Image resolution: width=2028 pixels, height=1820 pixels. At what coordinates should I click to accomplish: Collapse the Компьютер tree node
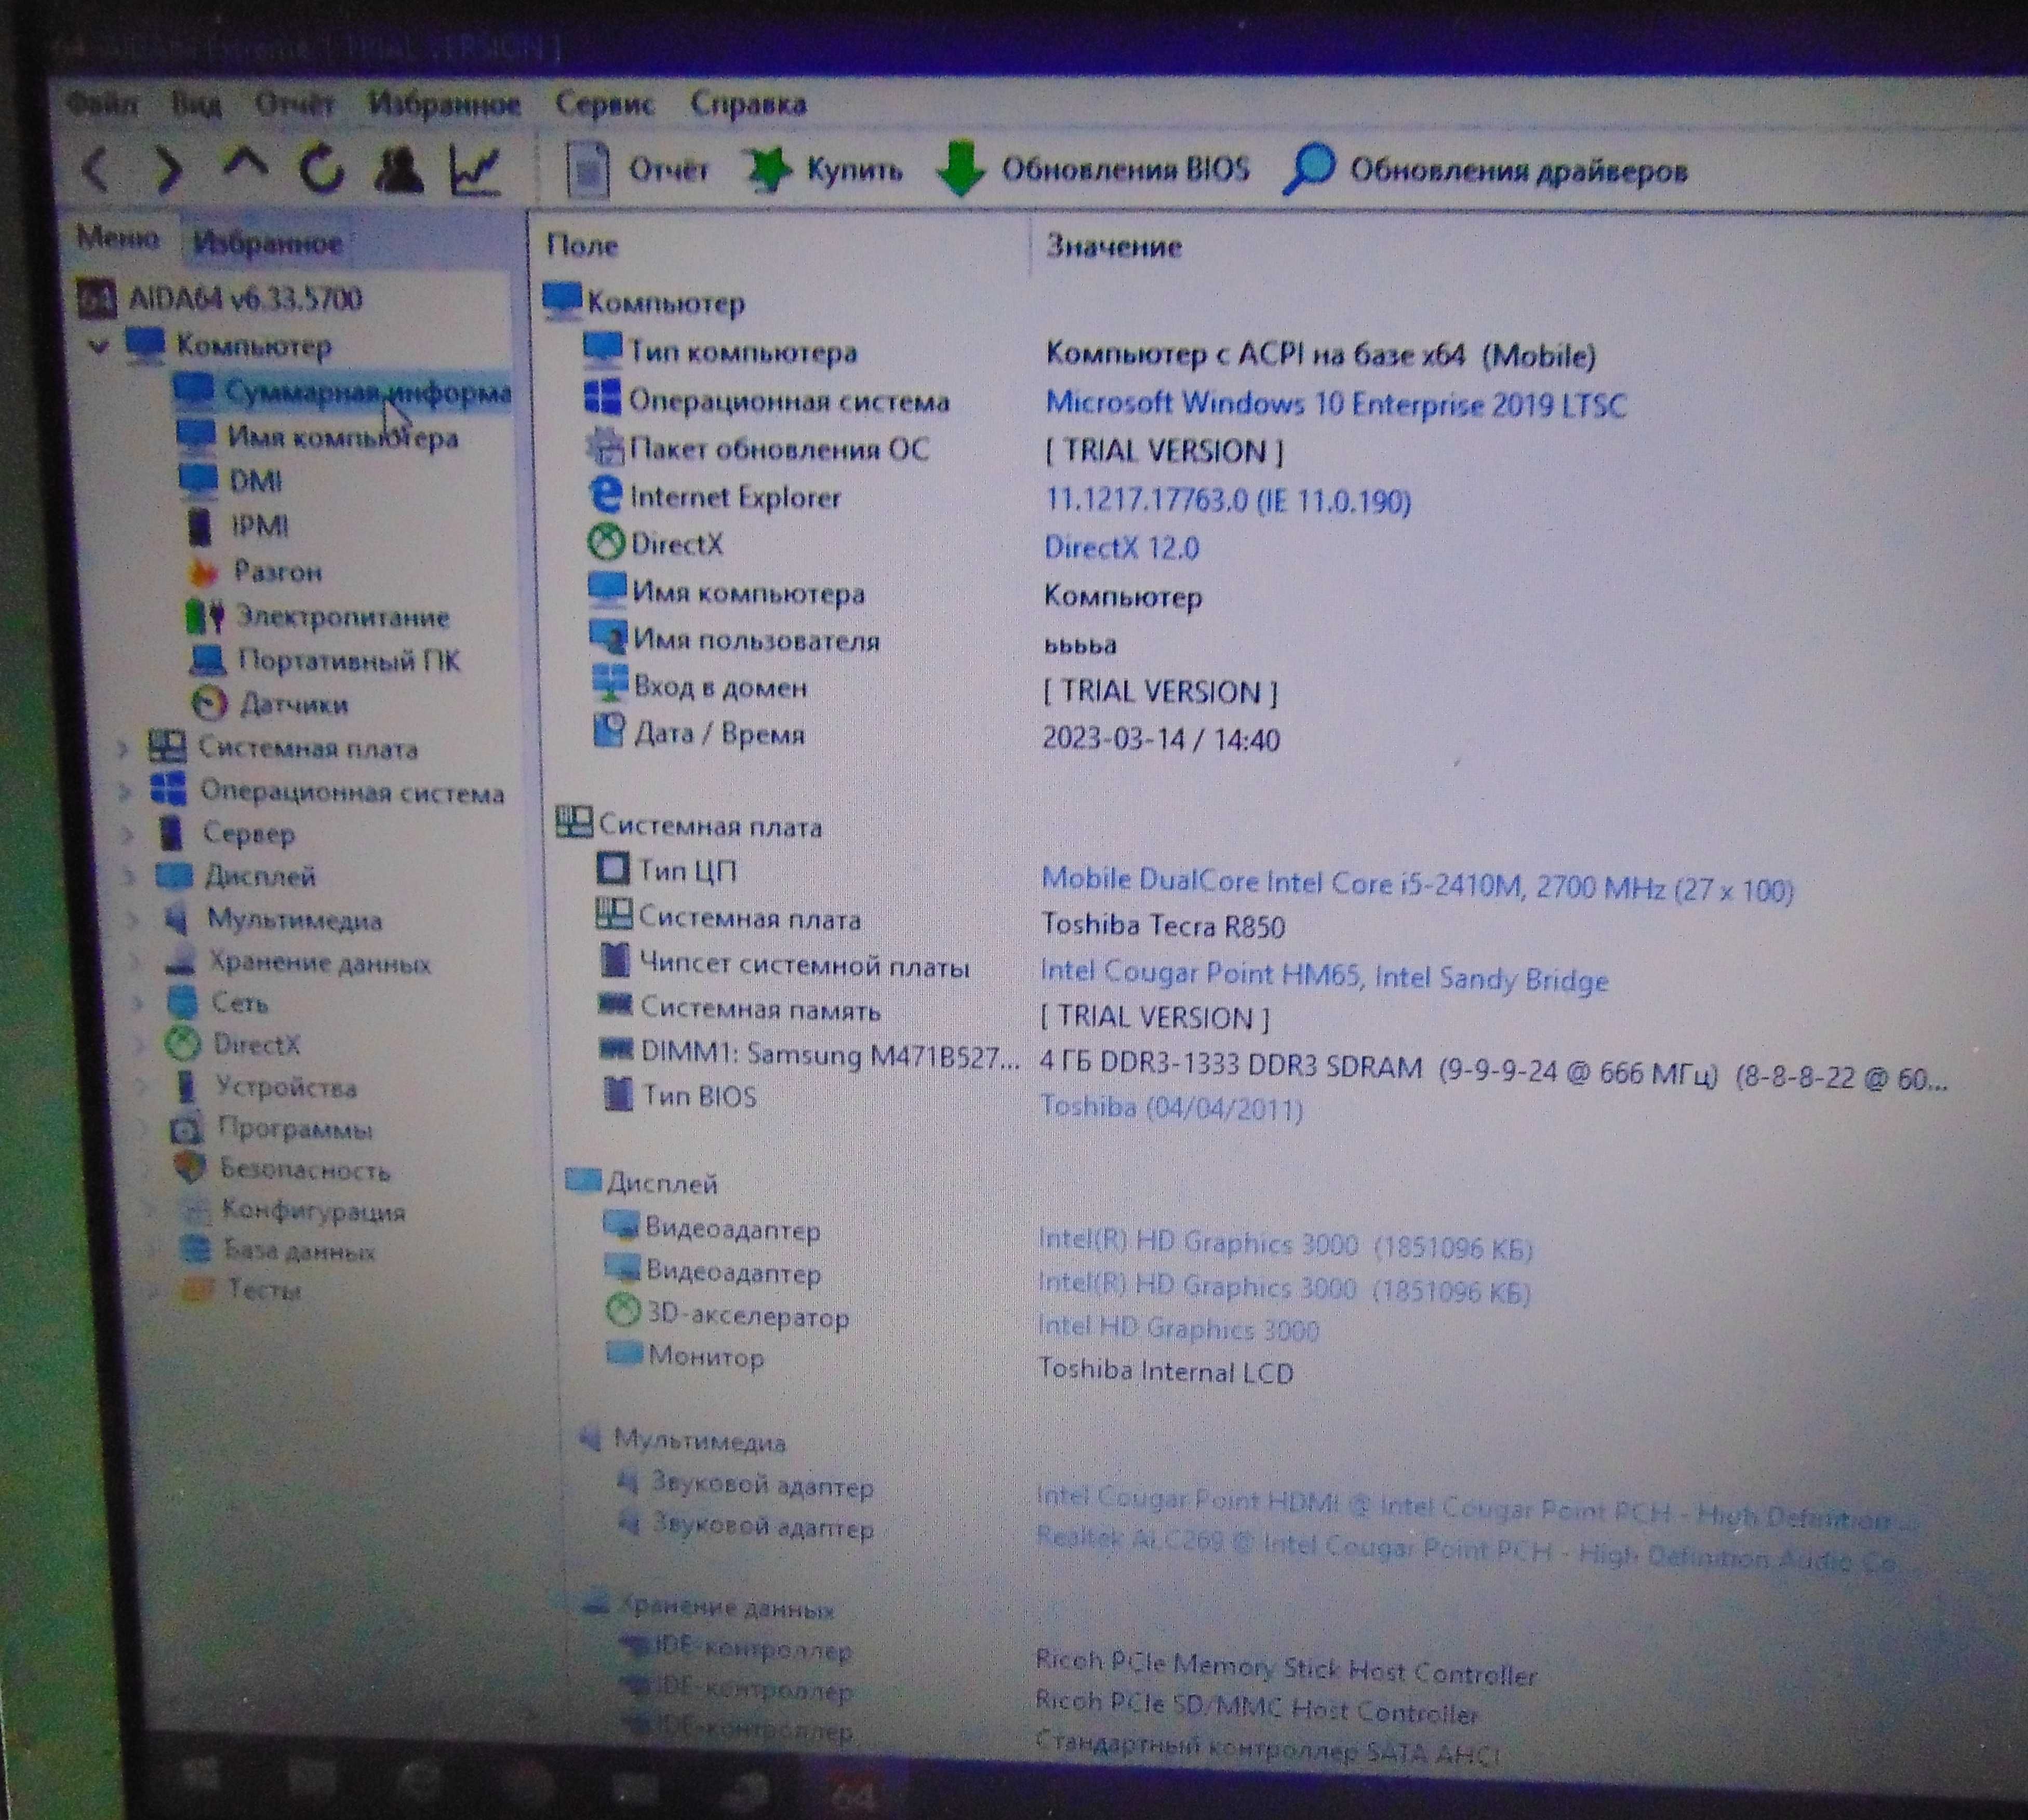pos(98,347)
